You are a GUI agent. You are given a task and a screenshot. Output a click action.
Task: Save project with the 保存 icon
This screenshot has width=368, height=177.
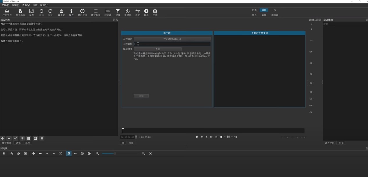tap(31, 12)
